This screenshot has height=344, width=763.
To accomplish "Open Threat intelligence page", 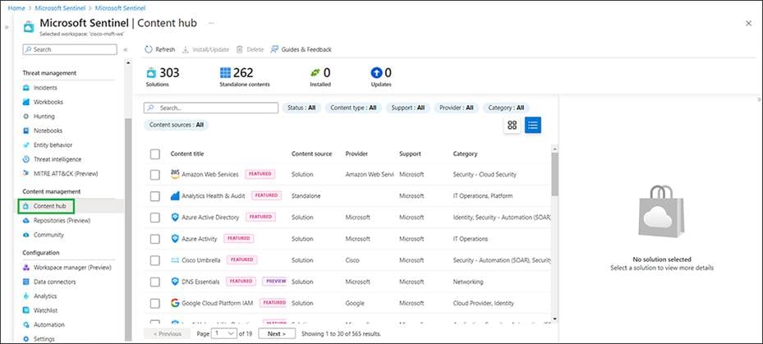I will tap(57, 159).
